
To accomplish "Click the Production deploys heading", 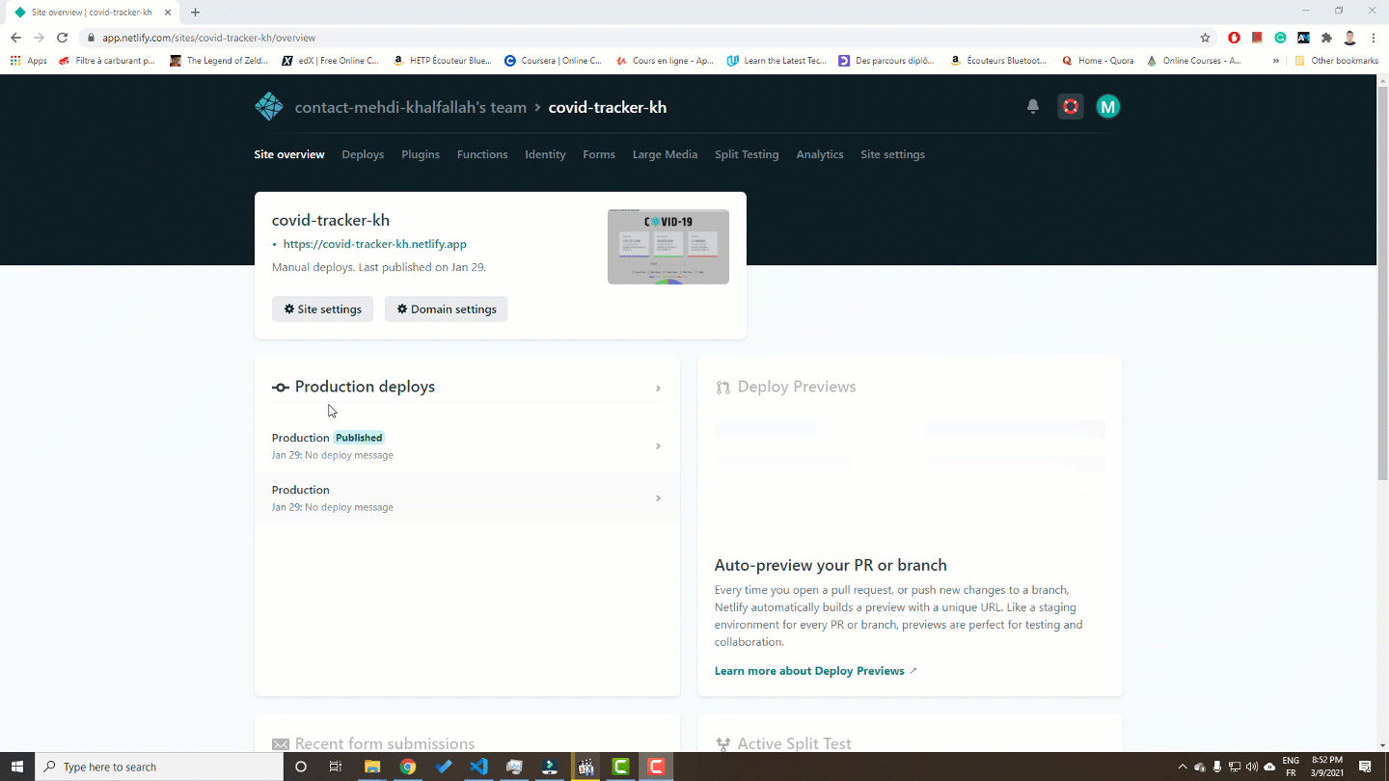I will tap(365, 387).
